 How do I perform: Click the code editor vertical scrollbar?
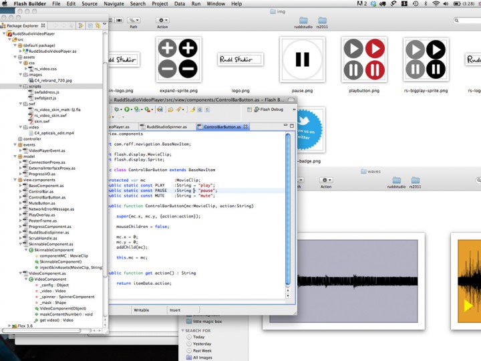pos(288,209)
